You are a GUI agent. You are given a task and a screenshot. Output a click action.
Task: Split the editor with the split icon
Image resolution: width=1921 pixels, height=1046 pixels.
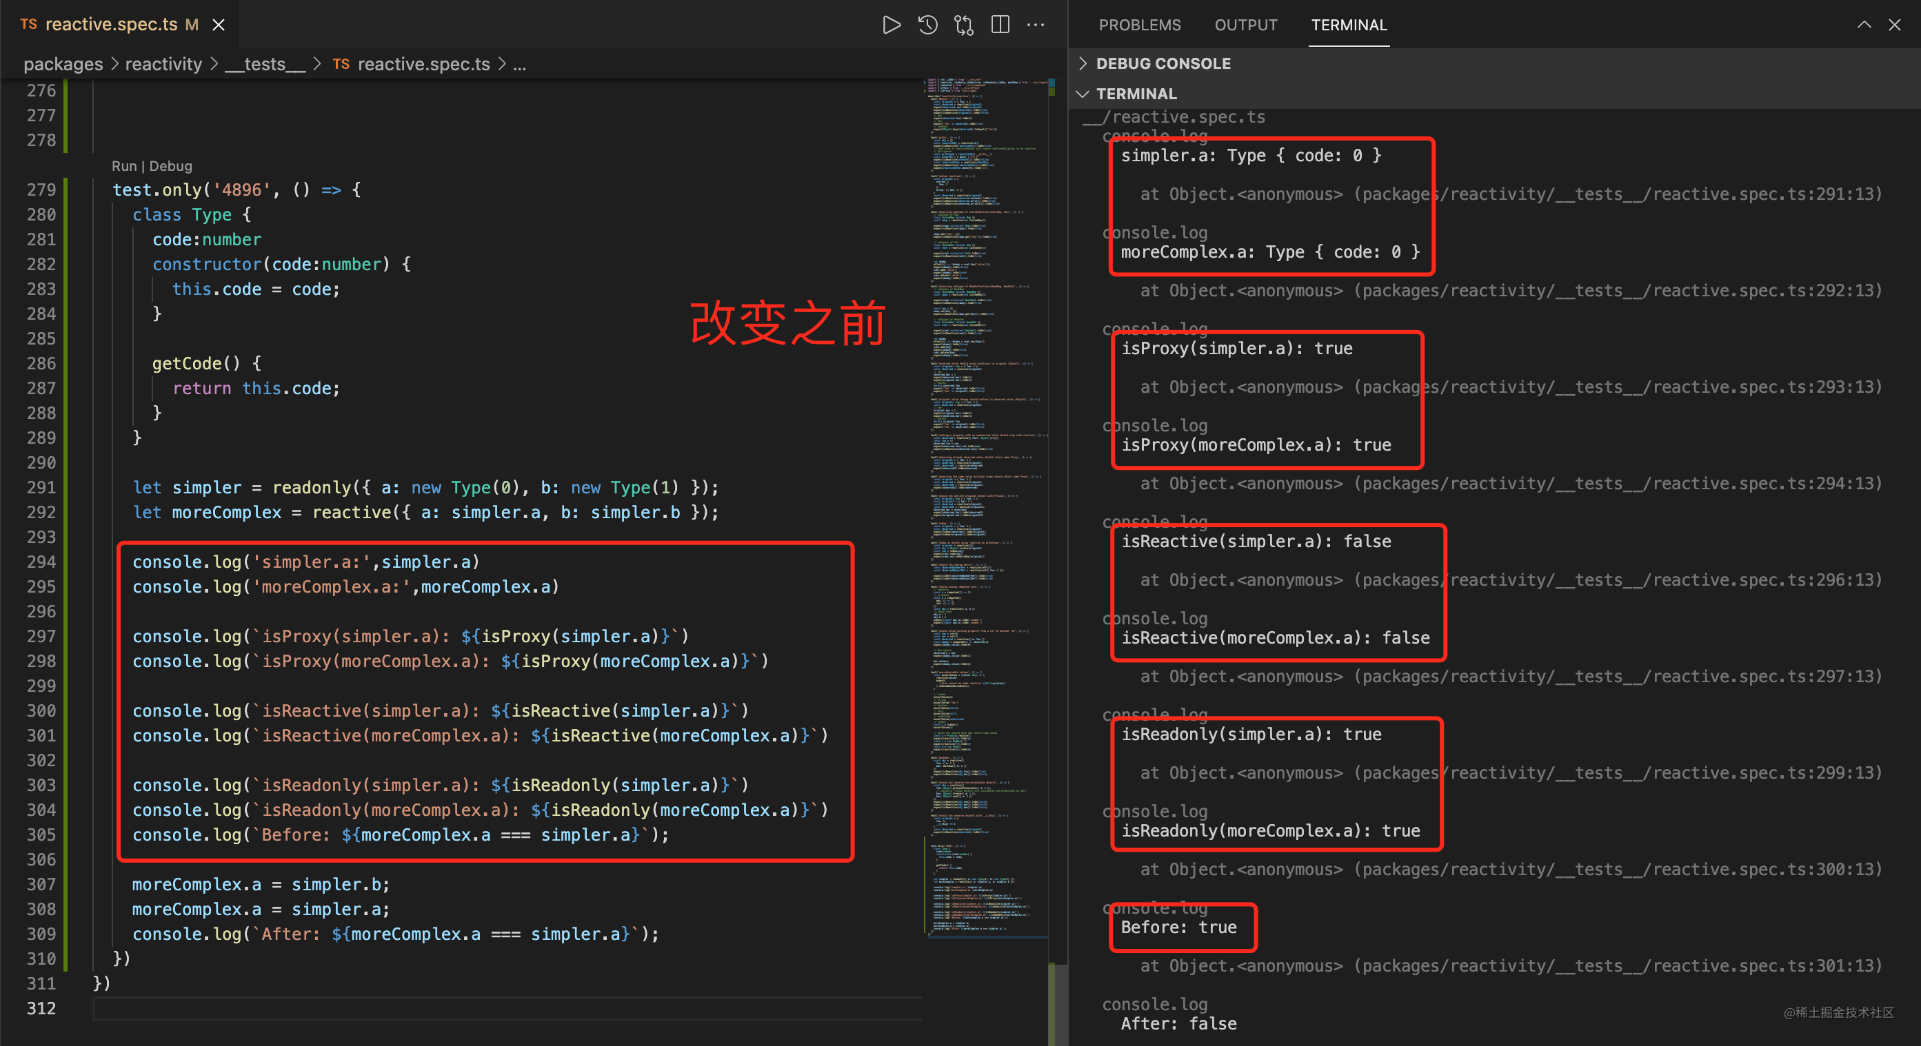coord(1000,25)
